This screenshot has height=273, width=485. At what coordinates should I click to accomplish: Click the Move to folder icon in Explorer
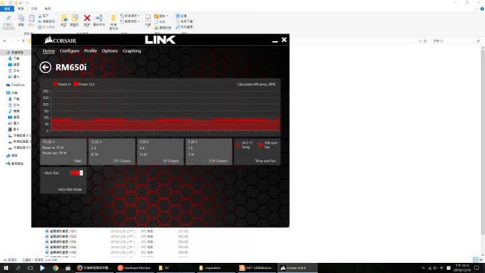(64, 18)
